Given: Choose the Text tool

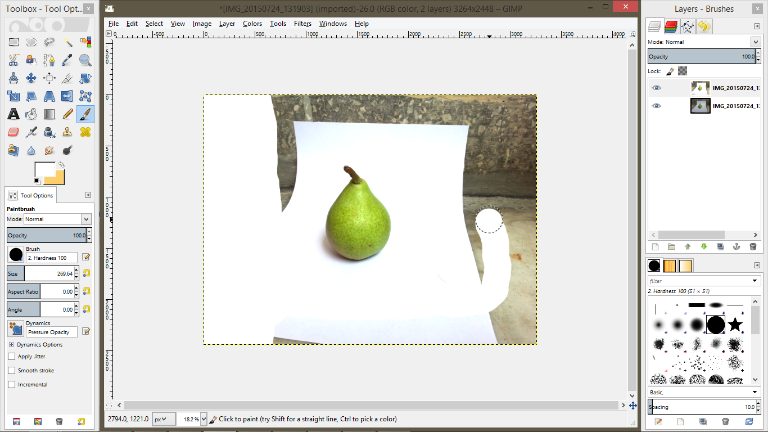Looking at the screenshot, I should click(13, 114).
